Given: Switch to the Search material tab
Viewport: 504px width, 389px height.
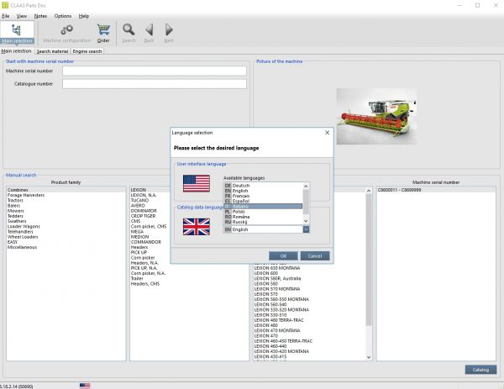Looking at the screenshot, I should [x=52, y=51].
